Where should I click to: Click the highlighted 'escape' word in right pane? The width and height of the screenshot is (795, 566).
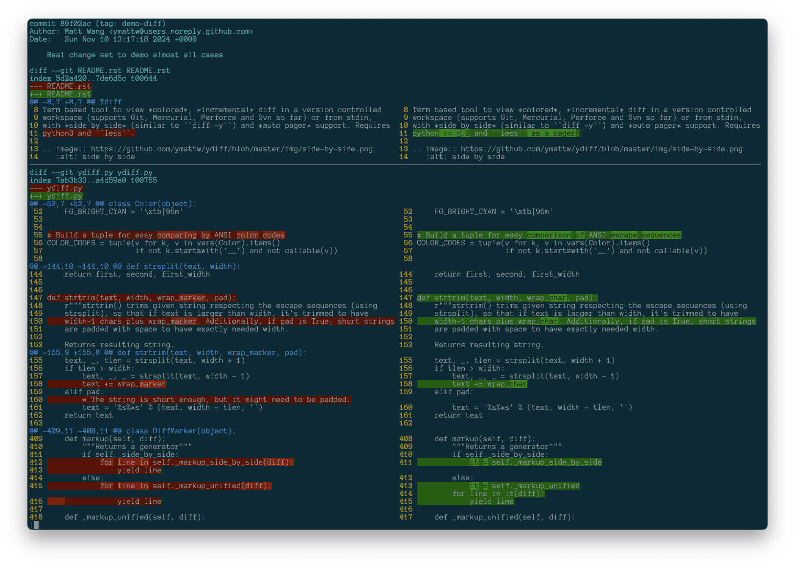pos(624,235)
